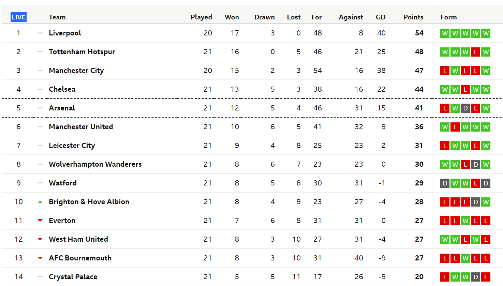The width and height of the screenshot is (503, 286).
Task: Click the grey D in Crystal Palace's form
Action: [x=475, y=277]
